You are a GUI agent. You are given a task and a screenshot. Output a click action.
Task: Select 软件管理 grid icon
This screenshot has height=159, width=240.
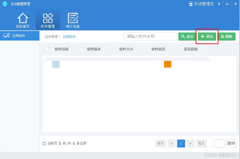click(x=48, y=18)
